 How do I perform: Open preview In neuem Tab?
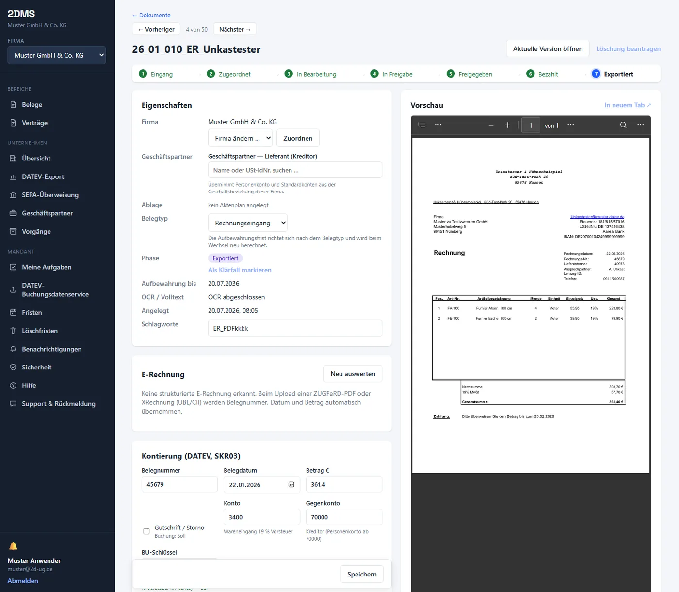tap(628, 105)
